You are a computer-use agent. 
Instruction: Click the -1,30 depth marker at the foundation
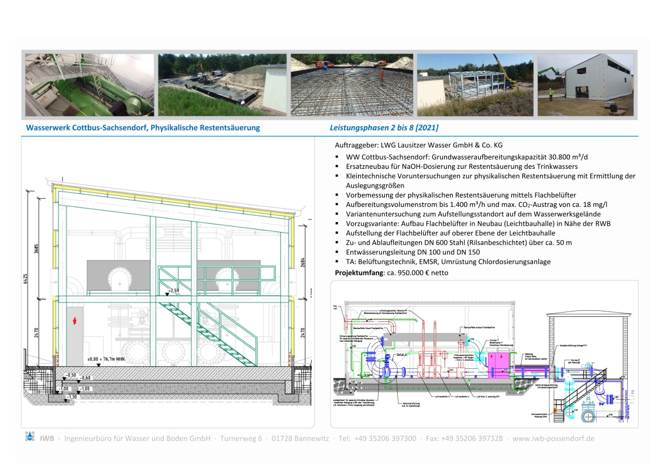[x=70, y=397]
